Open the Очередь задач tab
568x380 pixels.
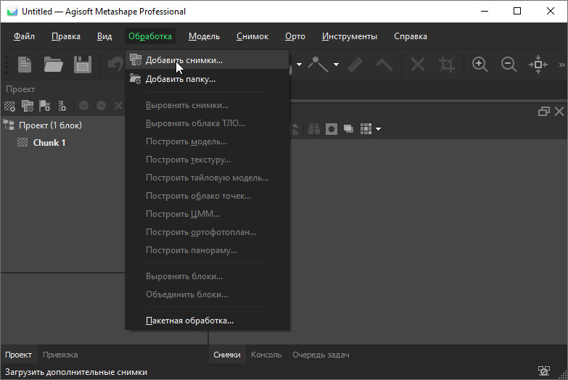click(321, 355)
